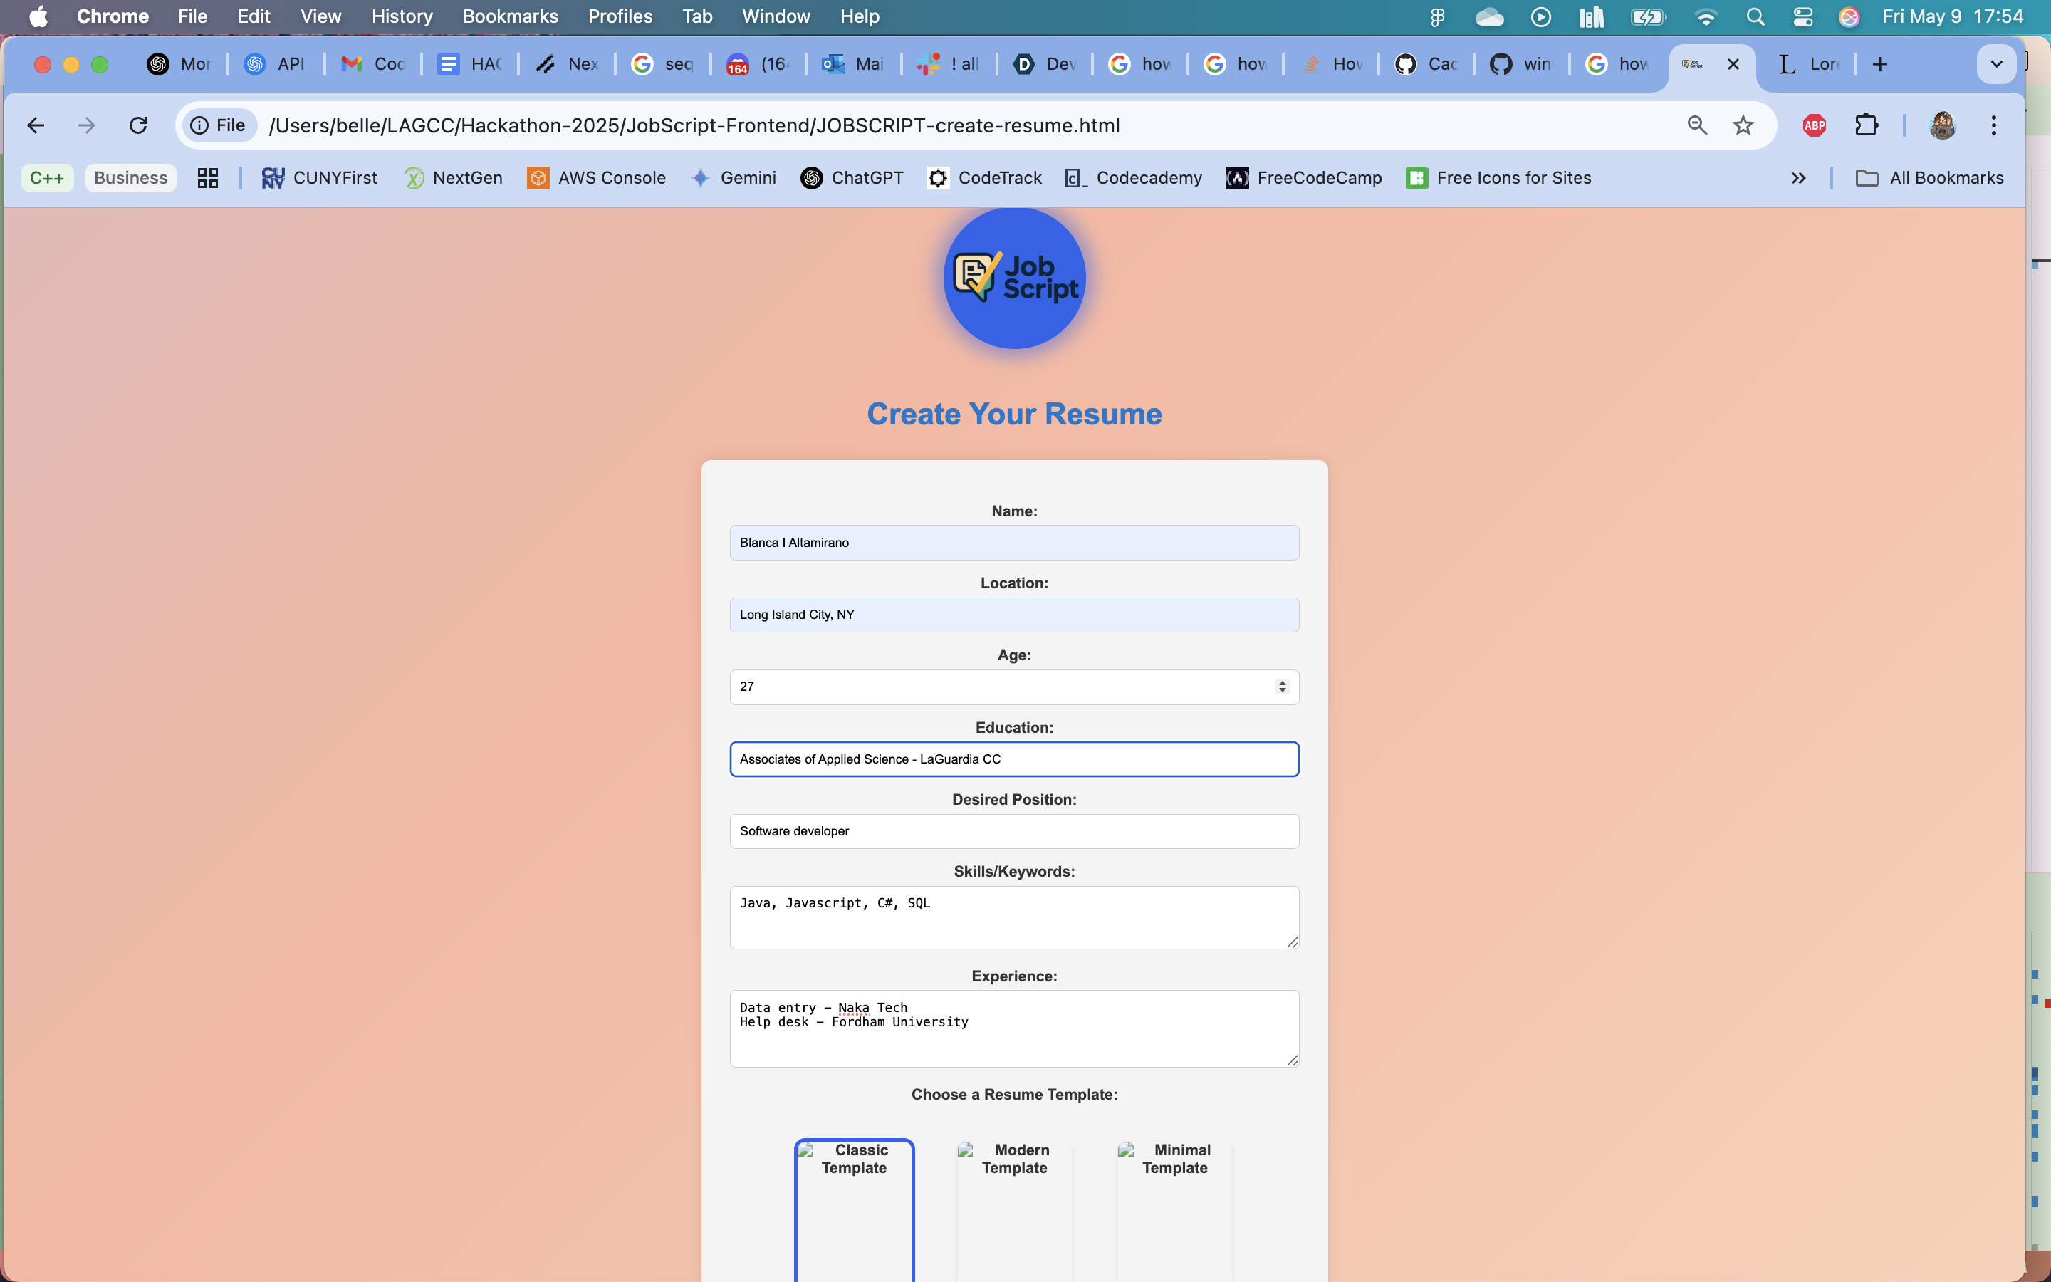
Task: Open All Bookmarks folder
Action: tap(1930, 178)
